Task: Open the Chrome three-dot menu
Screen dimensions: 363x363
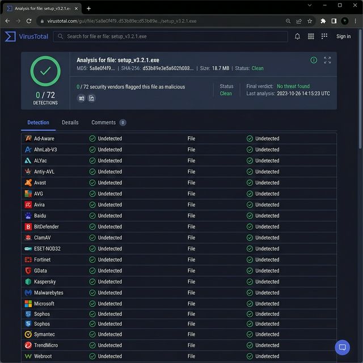Action: point(356,21)
